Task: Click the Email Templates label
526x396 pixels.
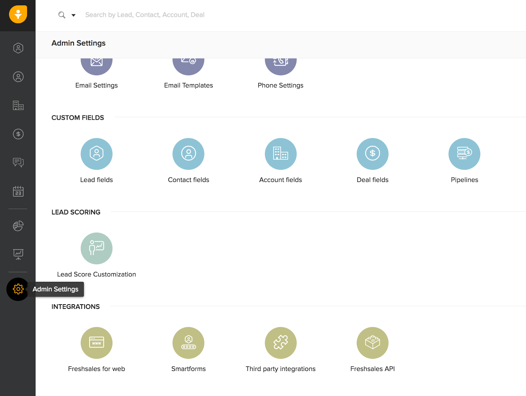Action: [x=189, y=86]
